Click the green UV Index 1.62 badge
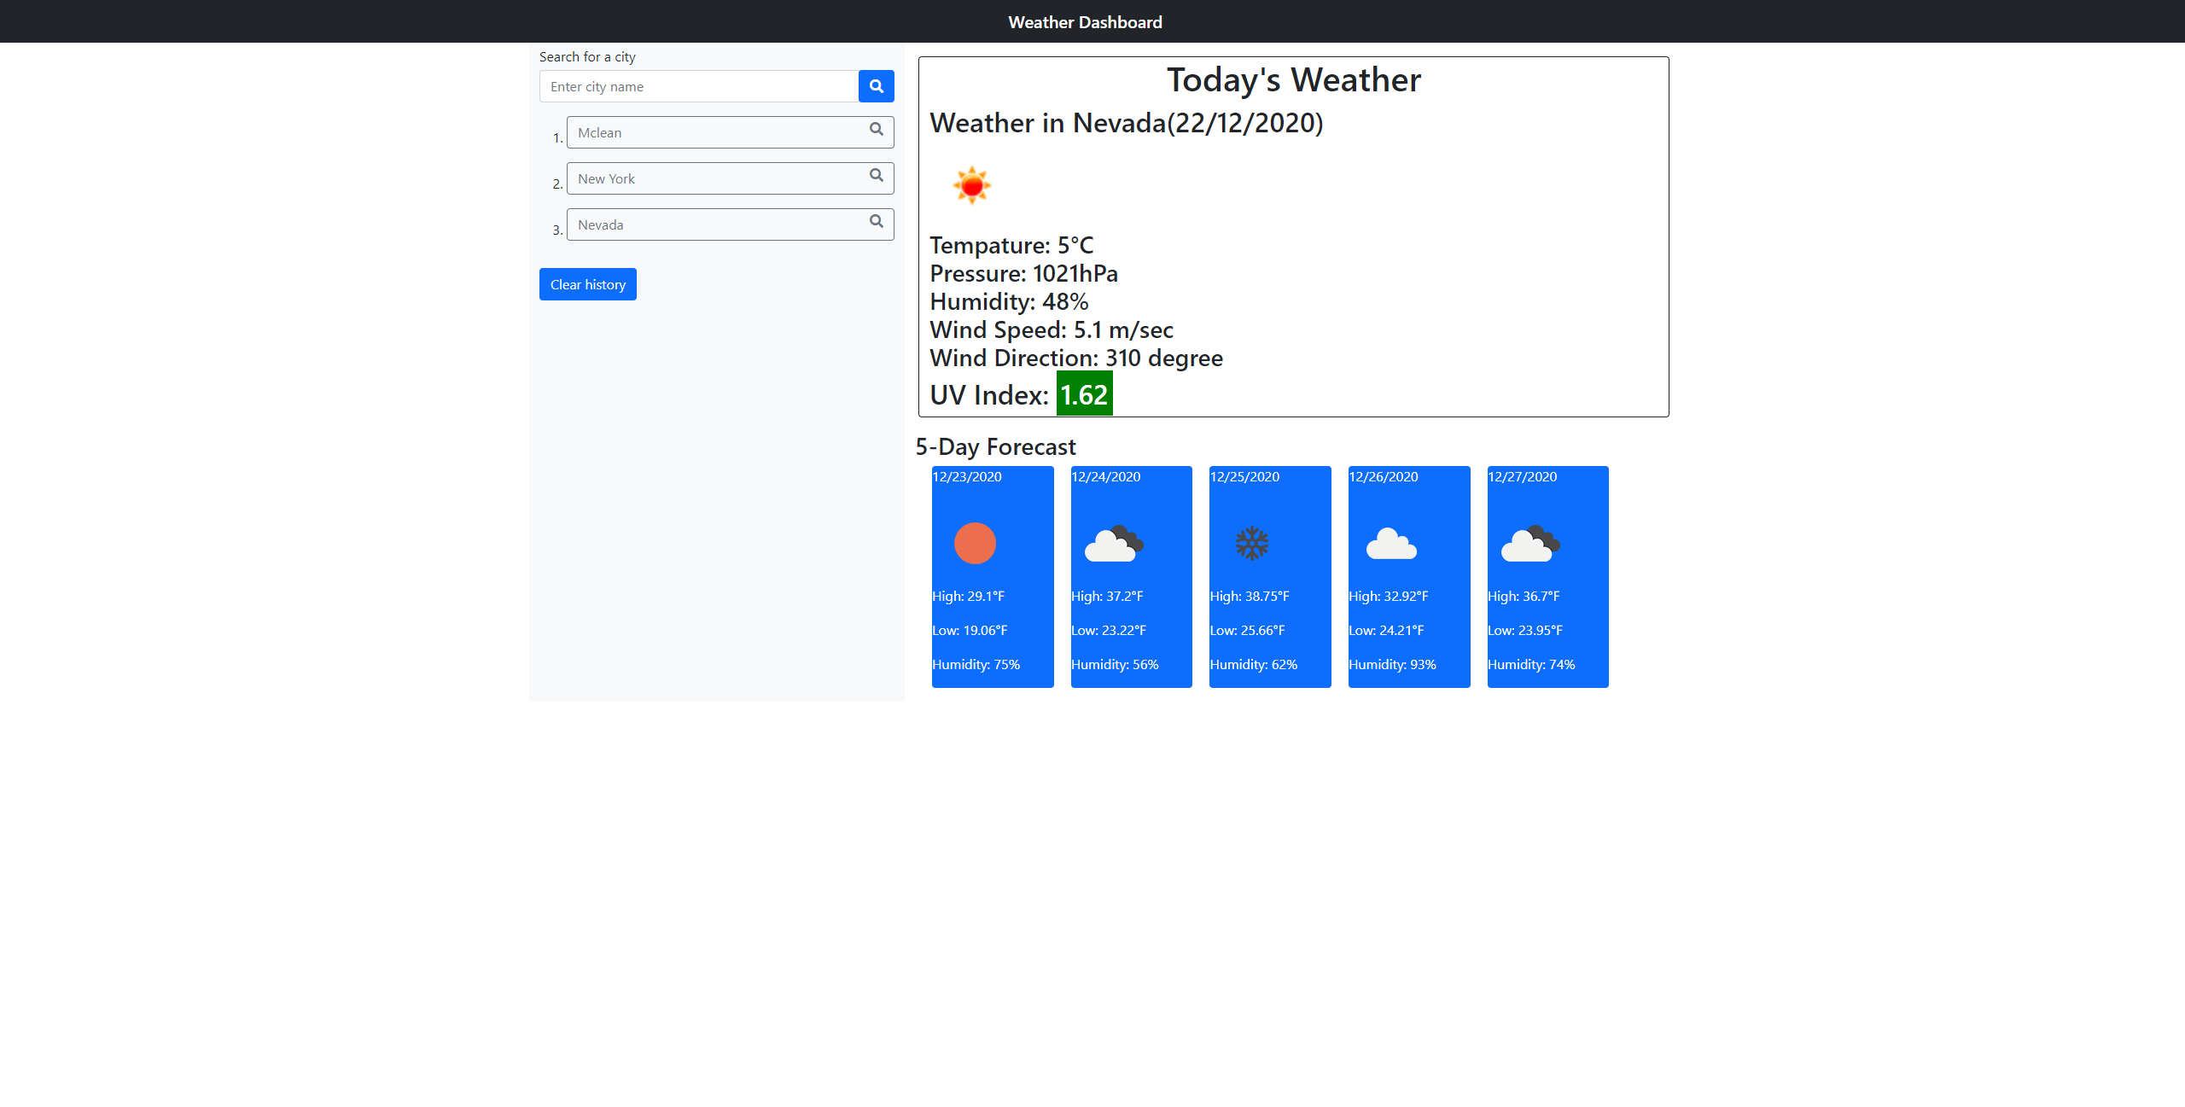Screen dimensions: 2185x1107 point(1084,394)
